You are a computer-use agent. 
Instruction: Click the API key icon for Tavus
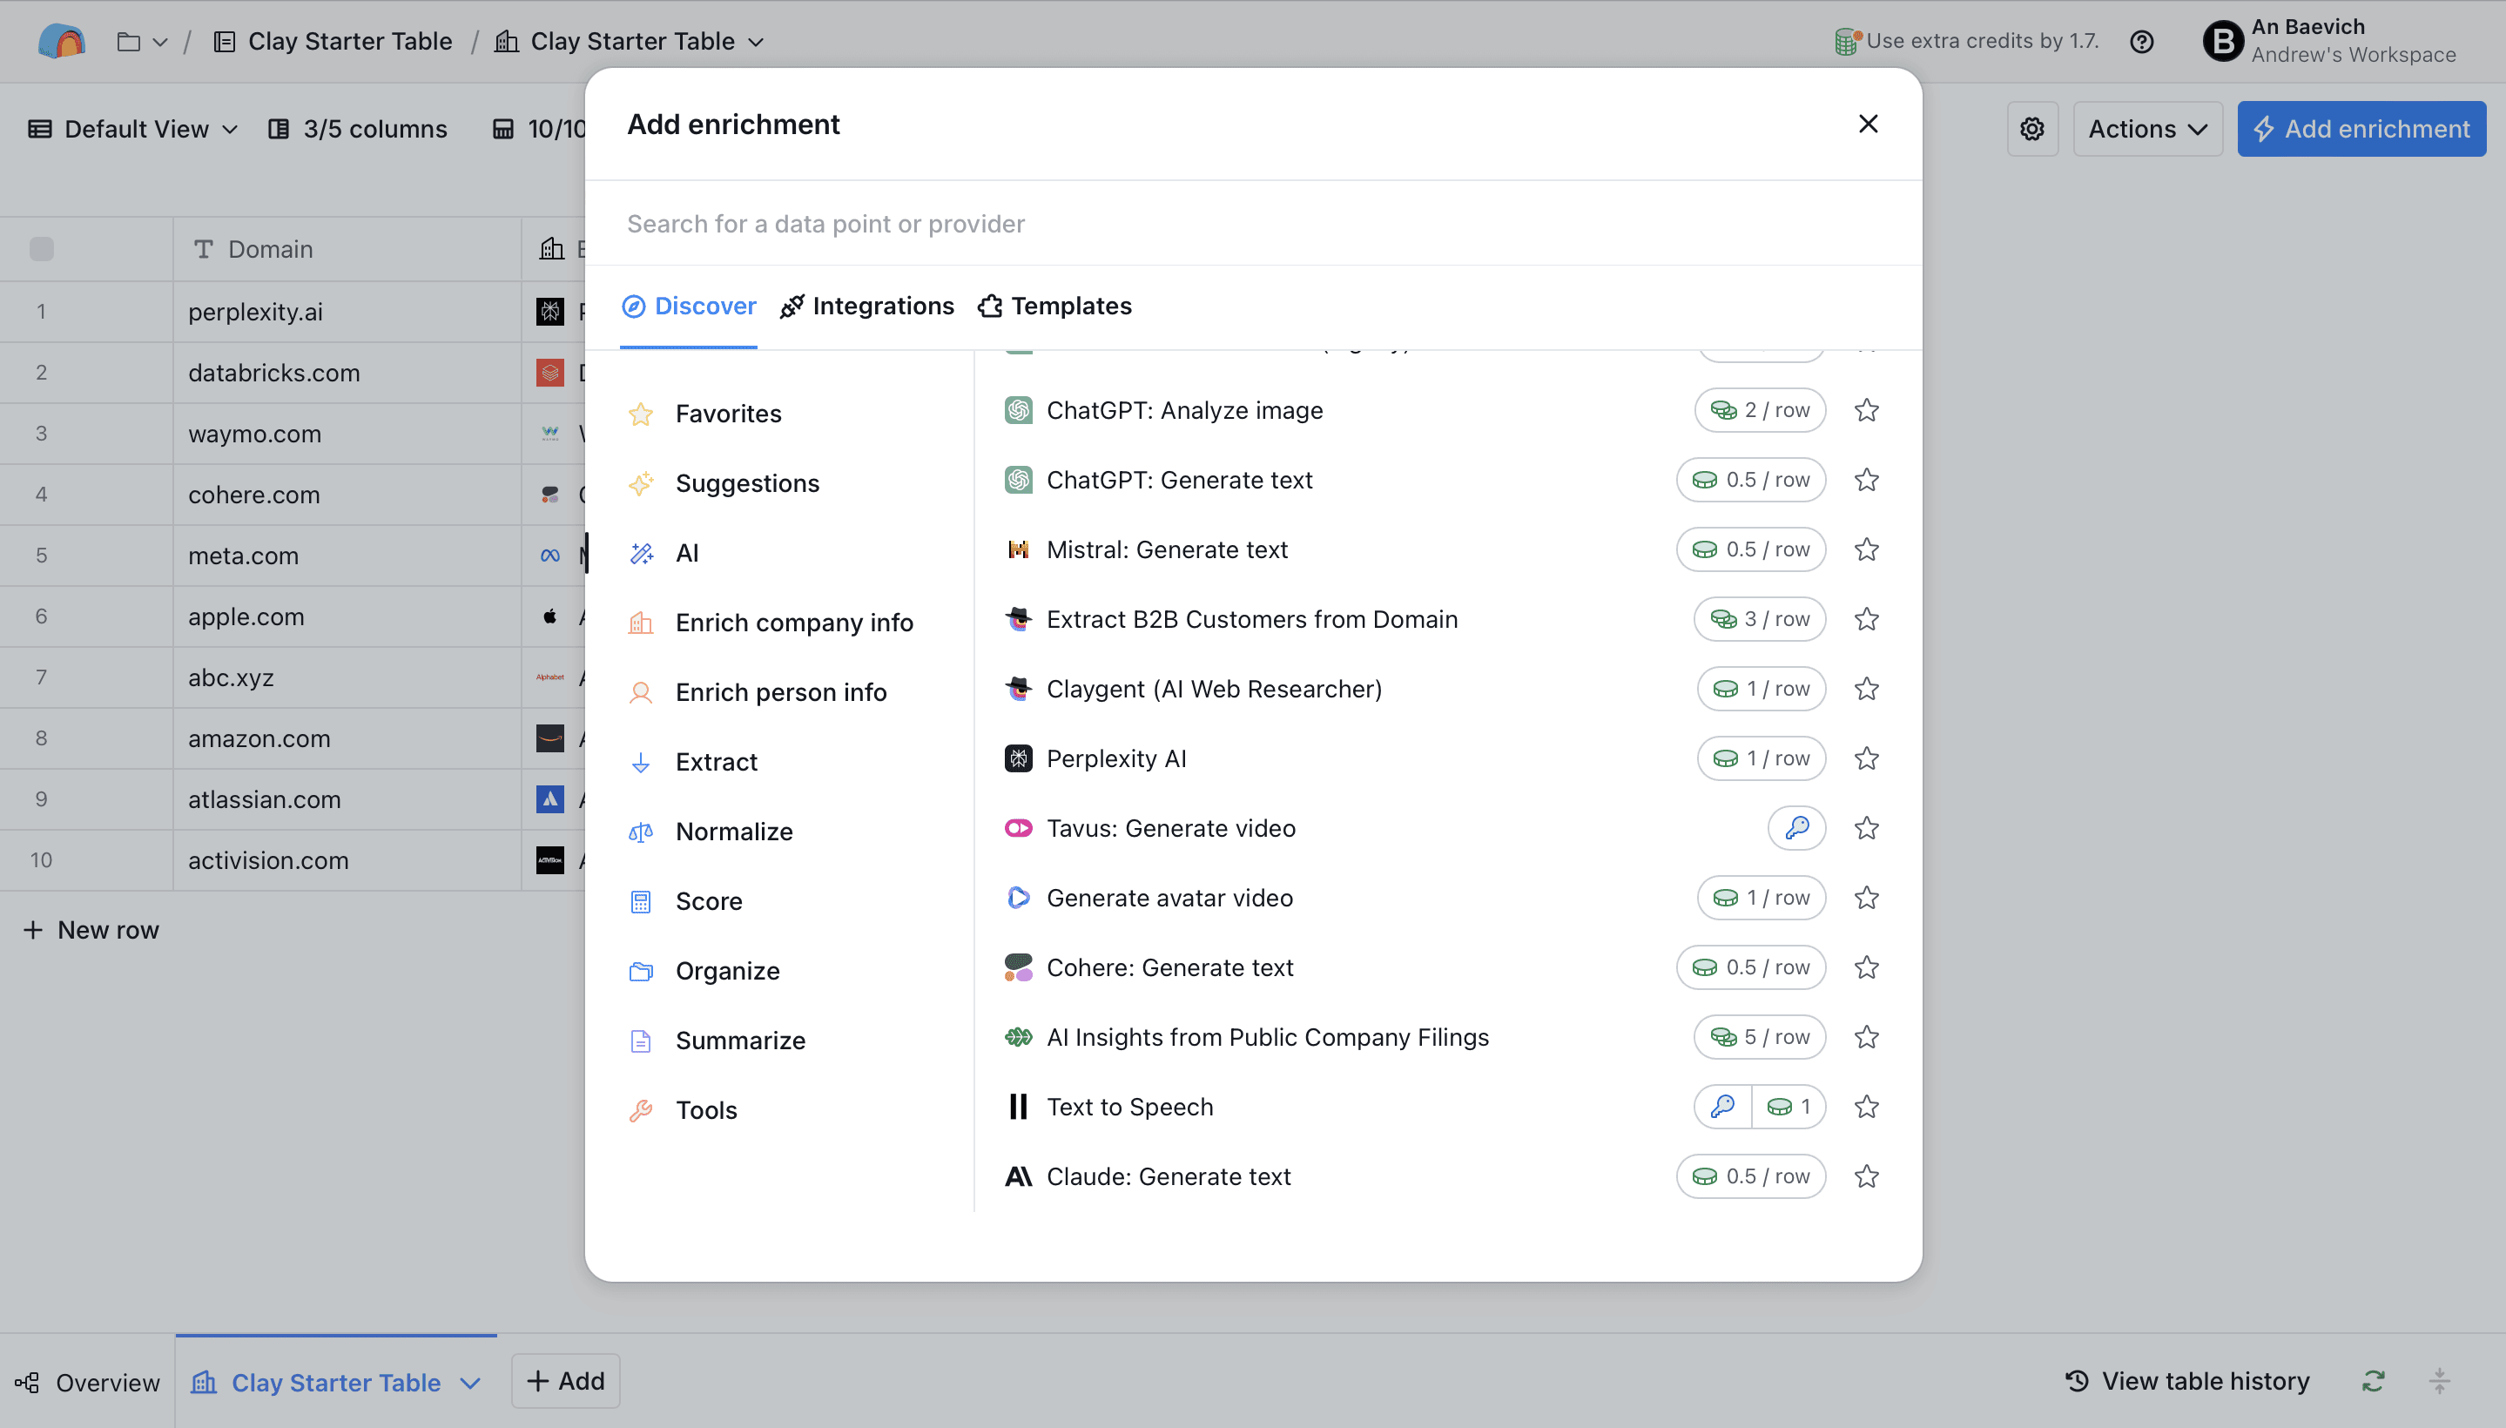point(1795,828)
